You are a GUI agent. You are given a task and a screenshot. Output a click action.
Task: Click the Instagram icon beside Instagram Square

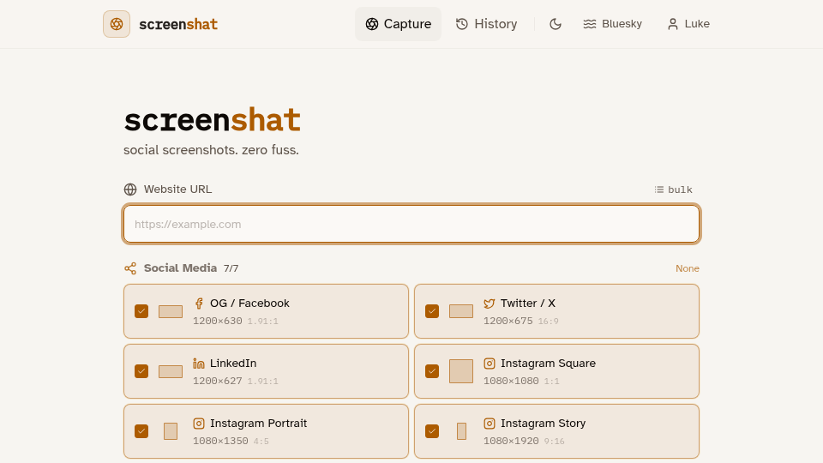pyautogui.click(x=490, y=364)
